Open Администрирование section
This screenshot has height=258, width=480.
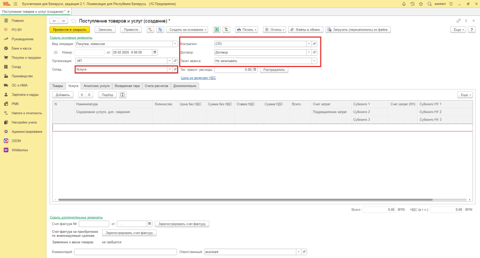click(x=27, y=132)
